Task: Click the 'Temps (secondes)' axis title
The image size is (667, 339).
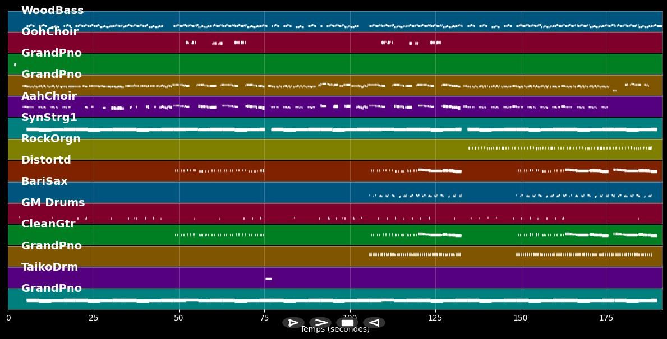Action: click(335, 330)
